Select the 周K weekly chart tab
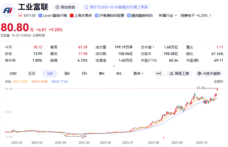 tap(67, 73)
